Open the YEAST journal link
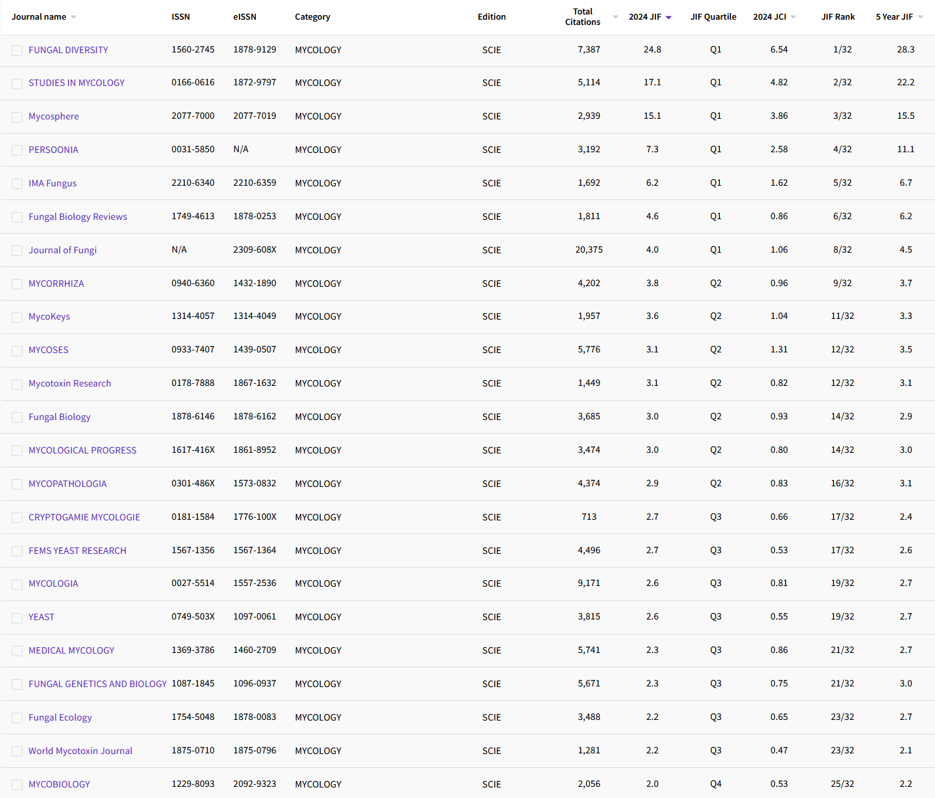Screen dimensions: 935x798 (x=41, y=617)
